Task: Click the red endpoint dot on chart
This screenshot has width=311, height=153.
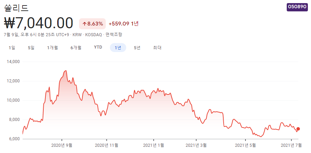Action: (x=298, y=129)
